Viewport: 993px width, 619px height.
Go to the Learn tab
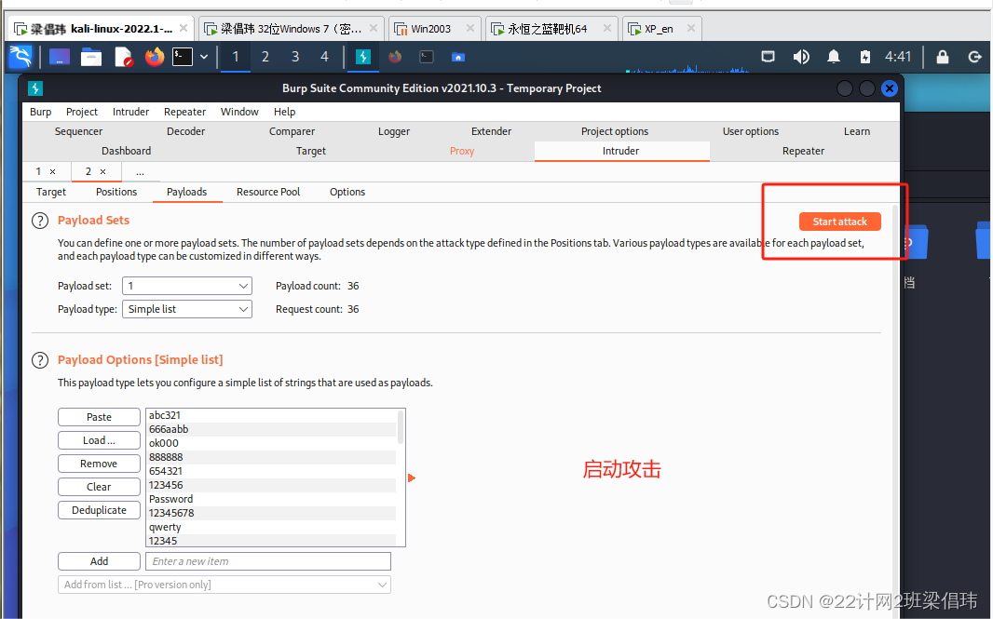click(856, 131)
